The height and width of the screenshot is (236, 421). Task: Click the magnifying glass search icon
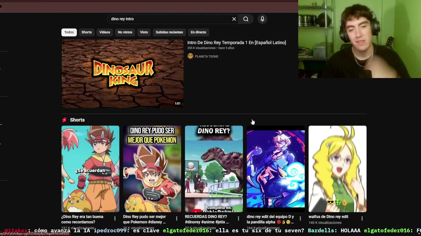(x=246, y=19)
